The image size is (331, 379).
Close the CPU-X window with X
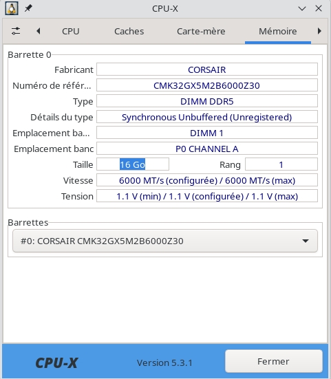point(319,8)
